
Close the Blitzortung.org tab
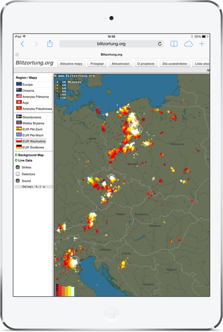pos(17,54)
